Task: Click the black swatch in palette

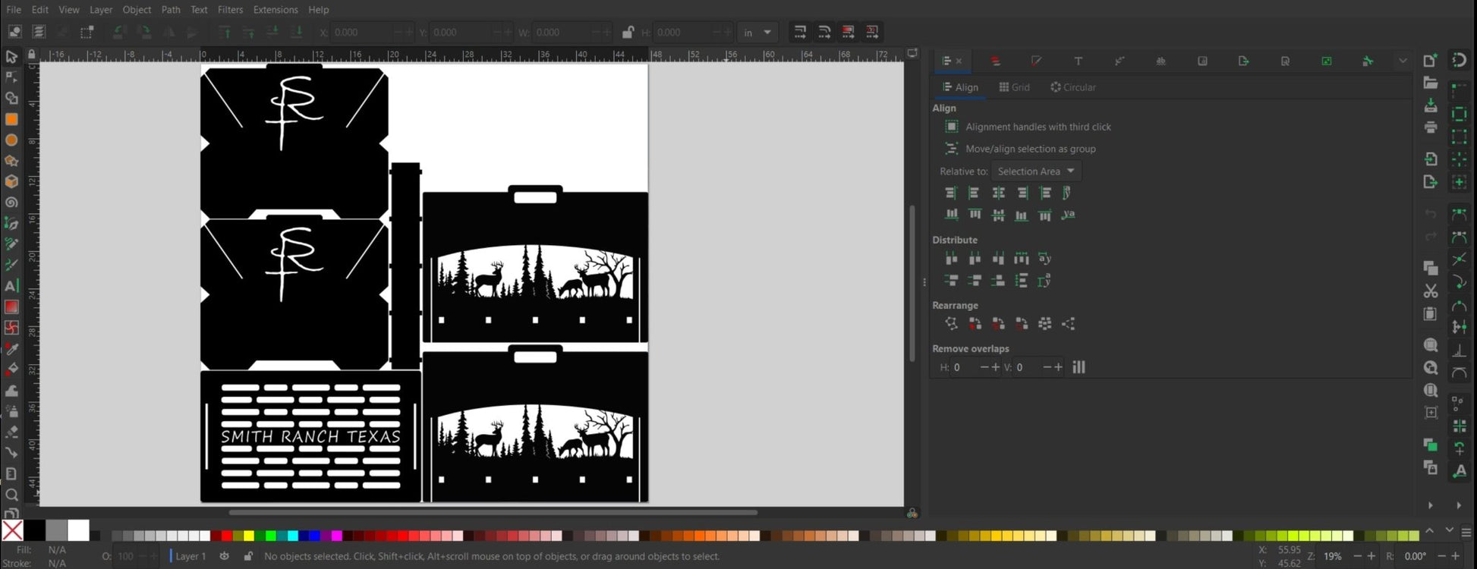Action: [x=34, y=530]
